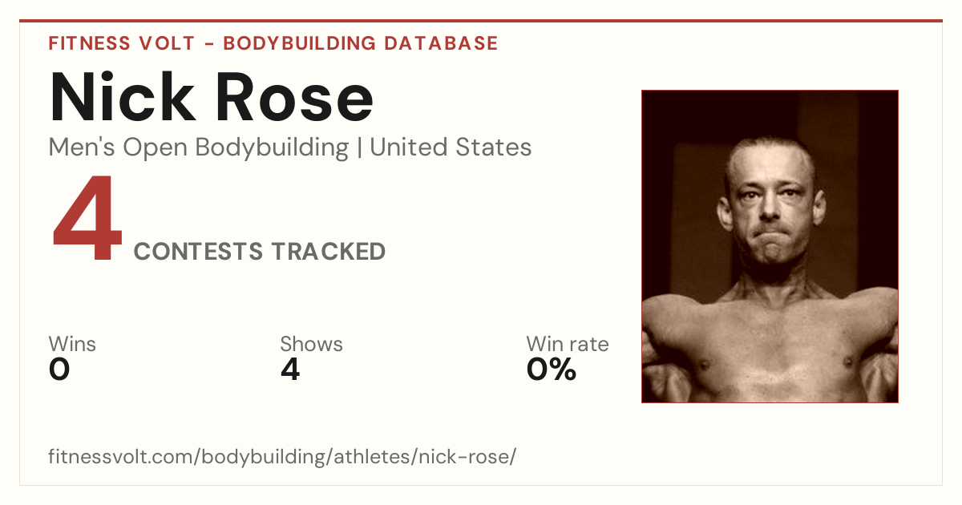962x505 pixels.
Task: Click the "United States" country text
Action: coord(451,147)
